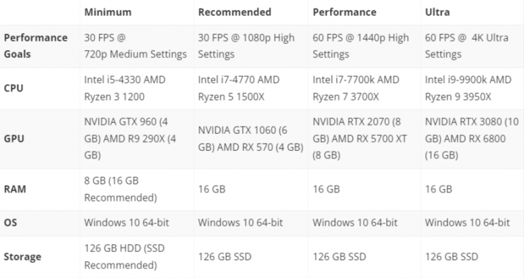Select the OS row label
524x278 pixels.
click(x=10, y=223)
